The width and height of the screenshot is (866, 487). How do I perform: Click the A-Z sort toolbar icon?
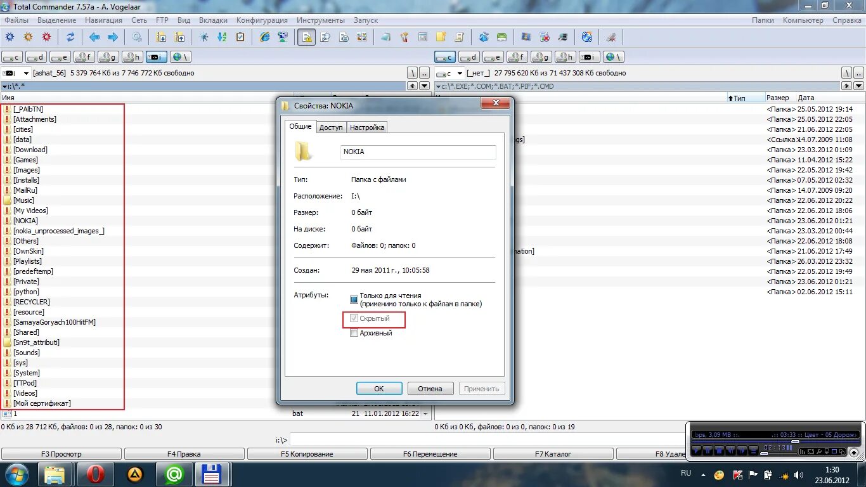[222, 37]
